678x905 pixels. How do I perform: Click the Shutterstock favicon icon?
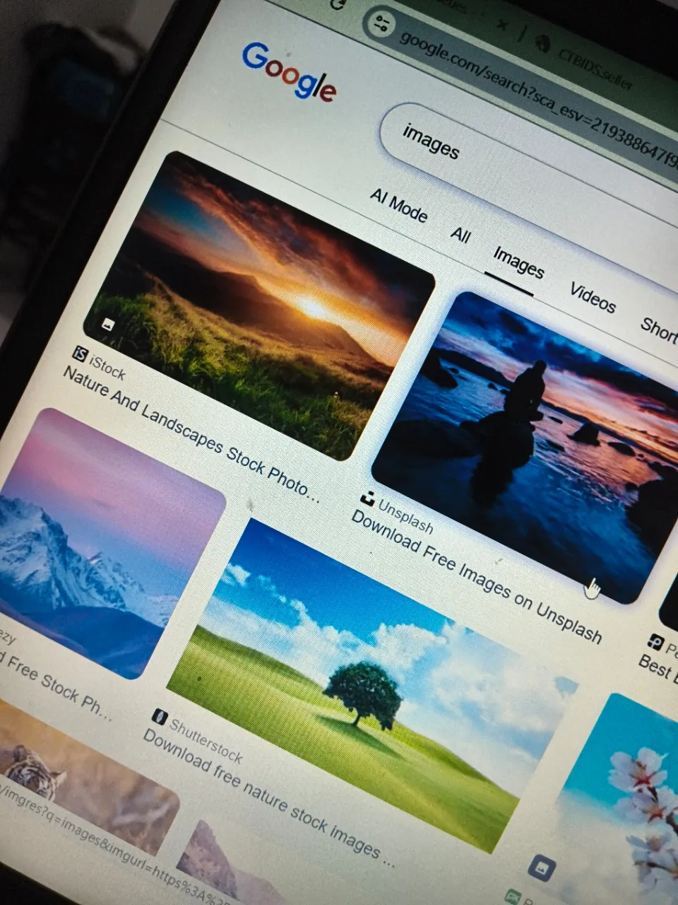point(160,716)
